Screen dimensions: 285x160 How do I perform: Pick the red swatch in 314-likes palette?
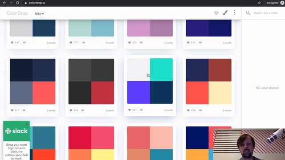(x=102, y=93)
